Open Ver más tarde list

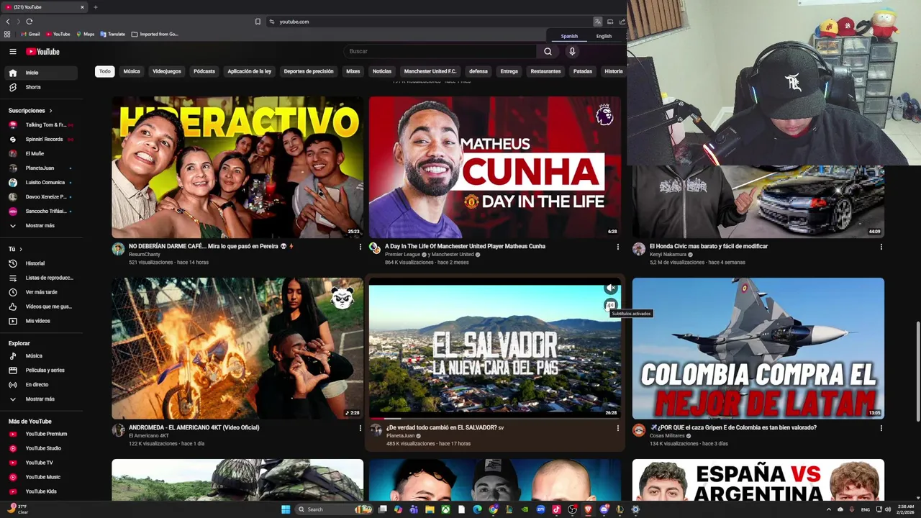(42, 292)
